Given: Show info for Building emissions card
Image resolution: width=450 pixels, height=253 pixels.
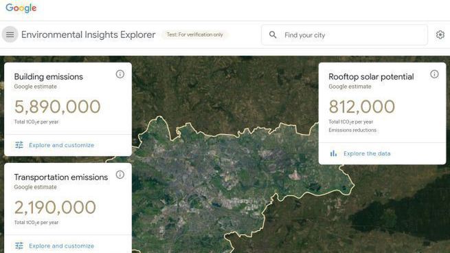Looking at the screenshot, I should [x=120, y=74].
